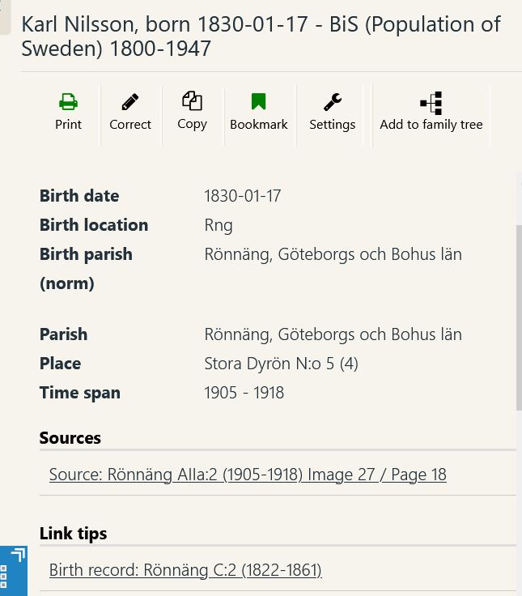Click the green Print printer icon
This screenshot has width=522, height=596.
point(68,102)
